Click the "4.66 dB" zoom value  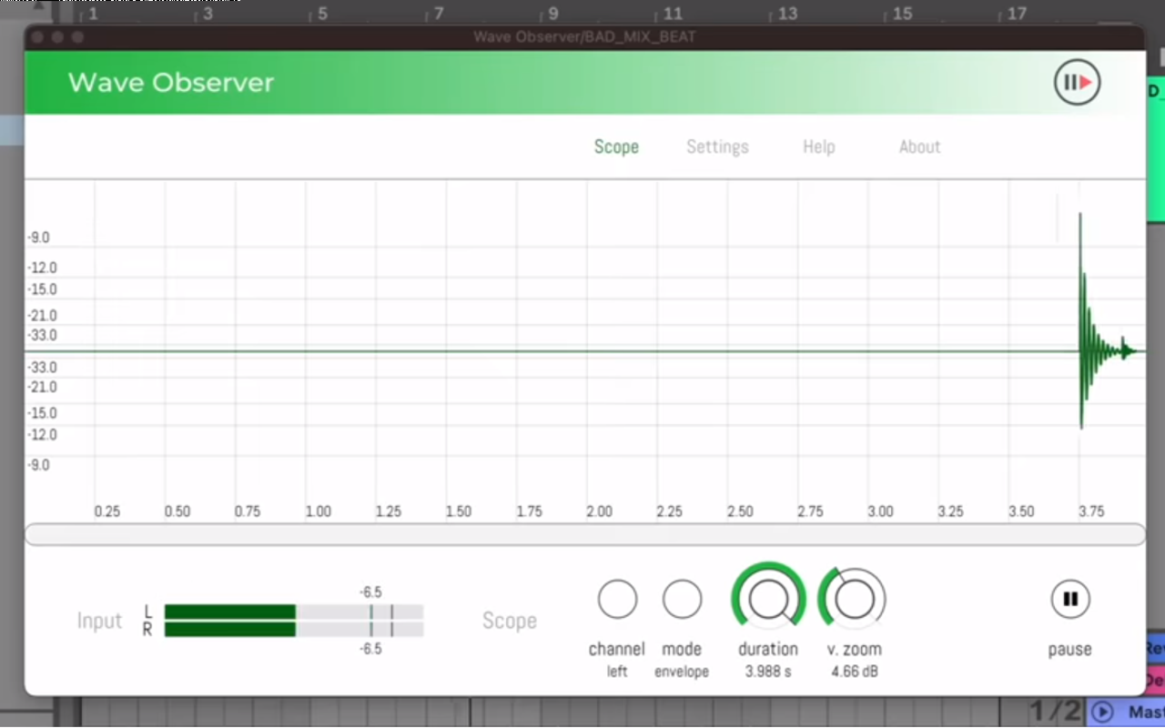pyautogui.click(x=854, y=672)
